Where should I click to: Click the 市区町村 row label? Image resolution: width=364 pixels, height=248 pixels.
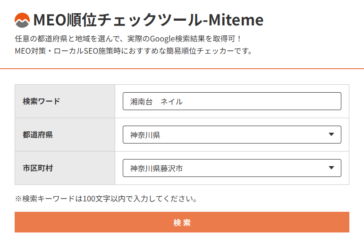tap(38, 168)
